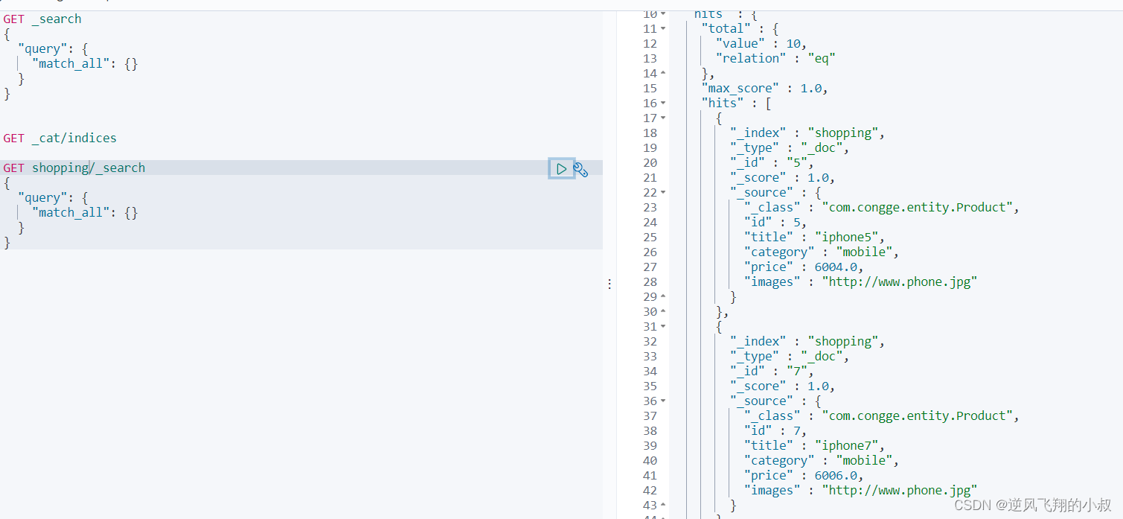
Task: Click the "_id" : "5" line
Action: click(772, 163)
